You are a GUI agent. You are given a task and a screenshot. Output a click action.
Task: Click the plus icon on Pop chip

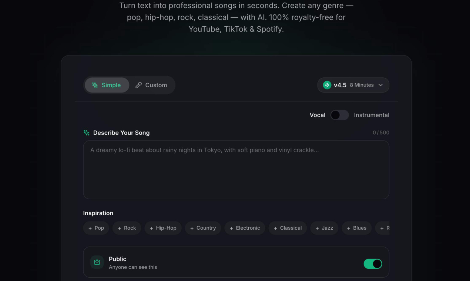click(x=90, y=228)
